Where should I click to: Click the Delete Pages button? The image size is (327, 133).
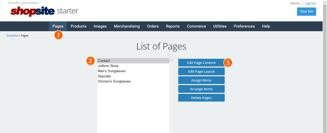pos(201,98)
